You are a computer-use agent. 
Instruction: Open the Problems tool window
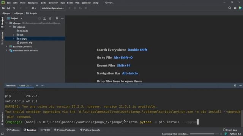click(x=13, y=130)
